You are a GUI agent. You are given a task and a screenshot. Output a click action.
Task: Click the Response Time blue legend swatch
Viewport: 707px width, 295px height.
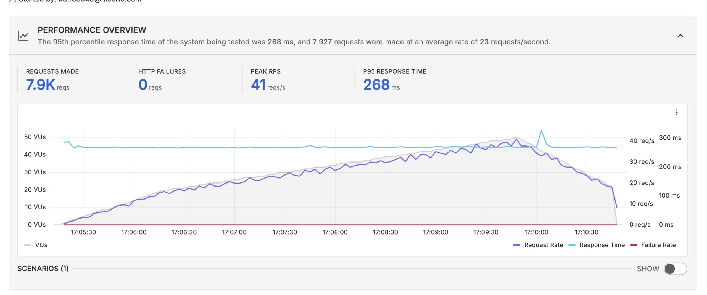pos(572,245)
